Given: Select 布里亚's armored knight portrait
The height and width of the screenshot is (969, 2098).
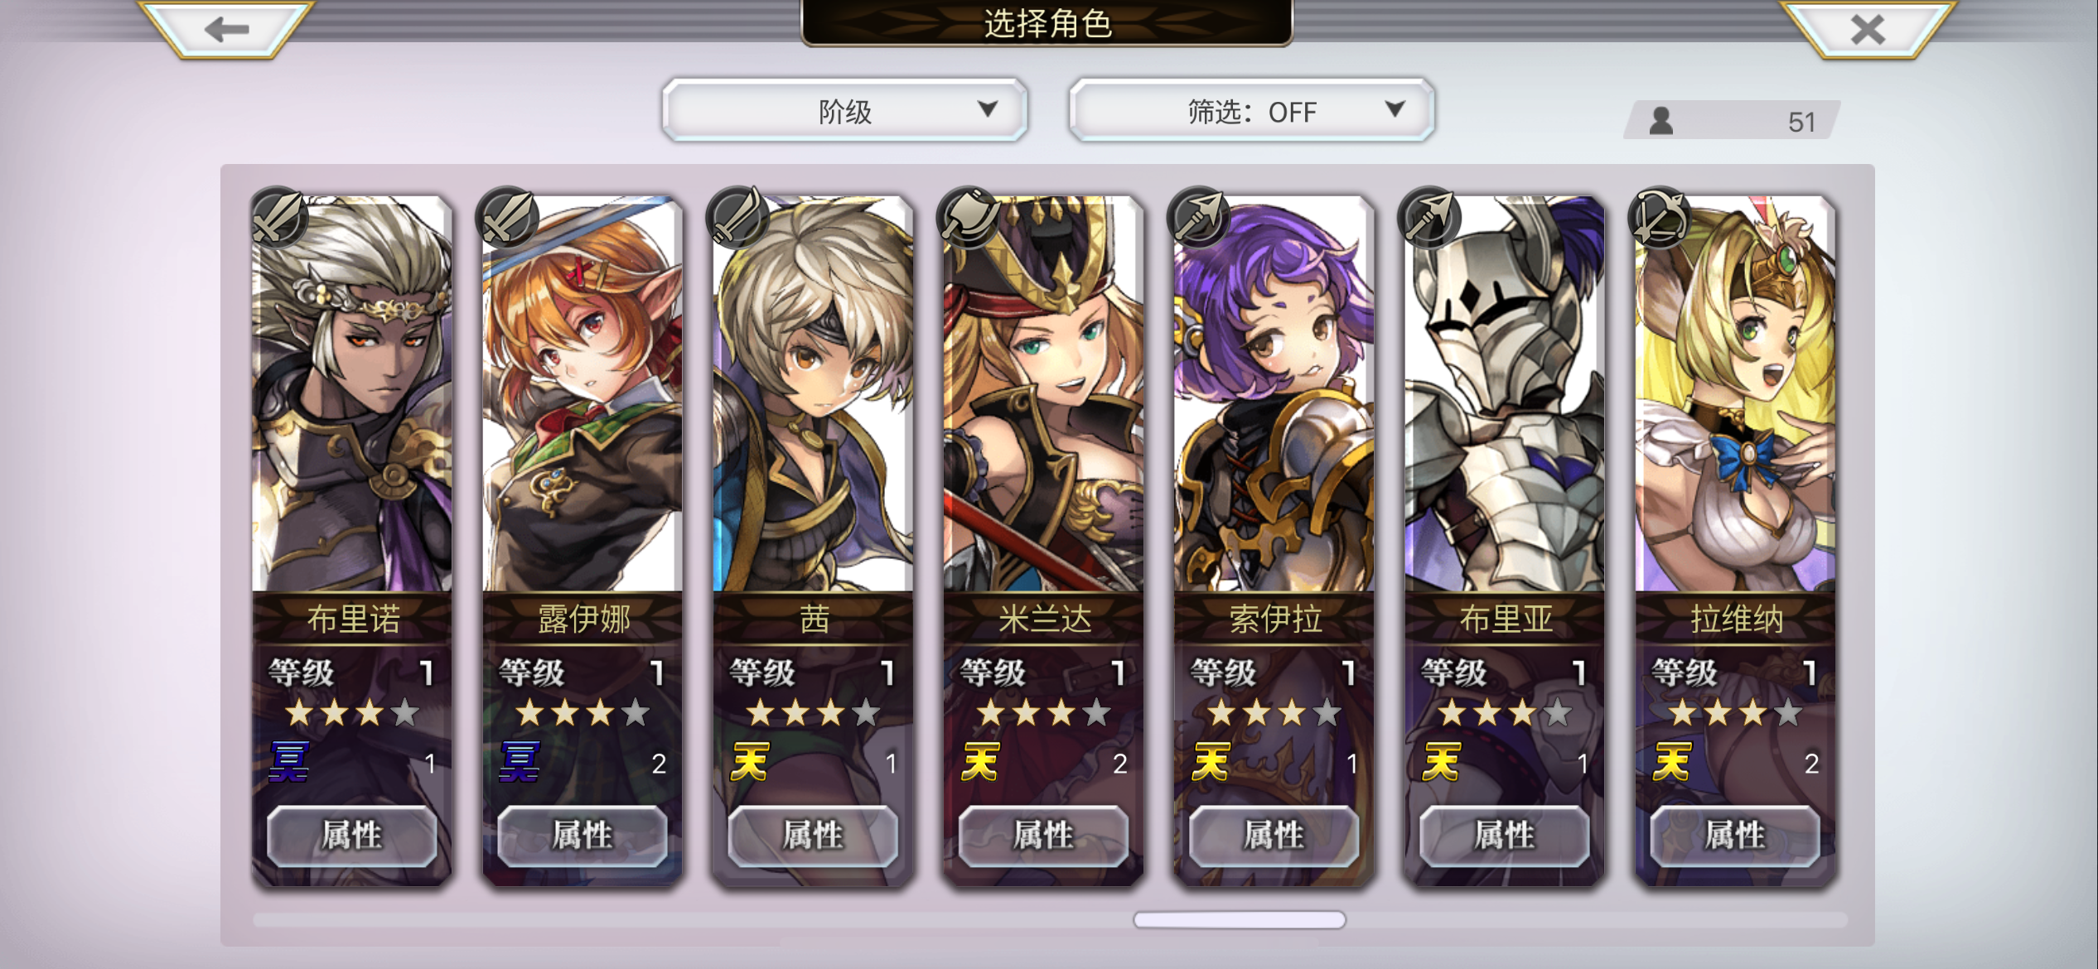Looking at the screenshot, I should coord(1504,393).
